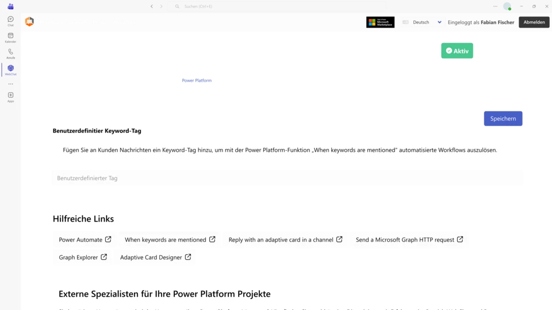The image size is (552, 310).
Task: Open the Apps plus icon
Action: click(10, 97)
